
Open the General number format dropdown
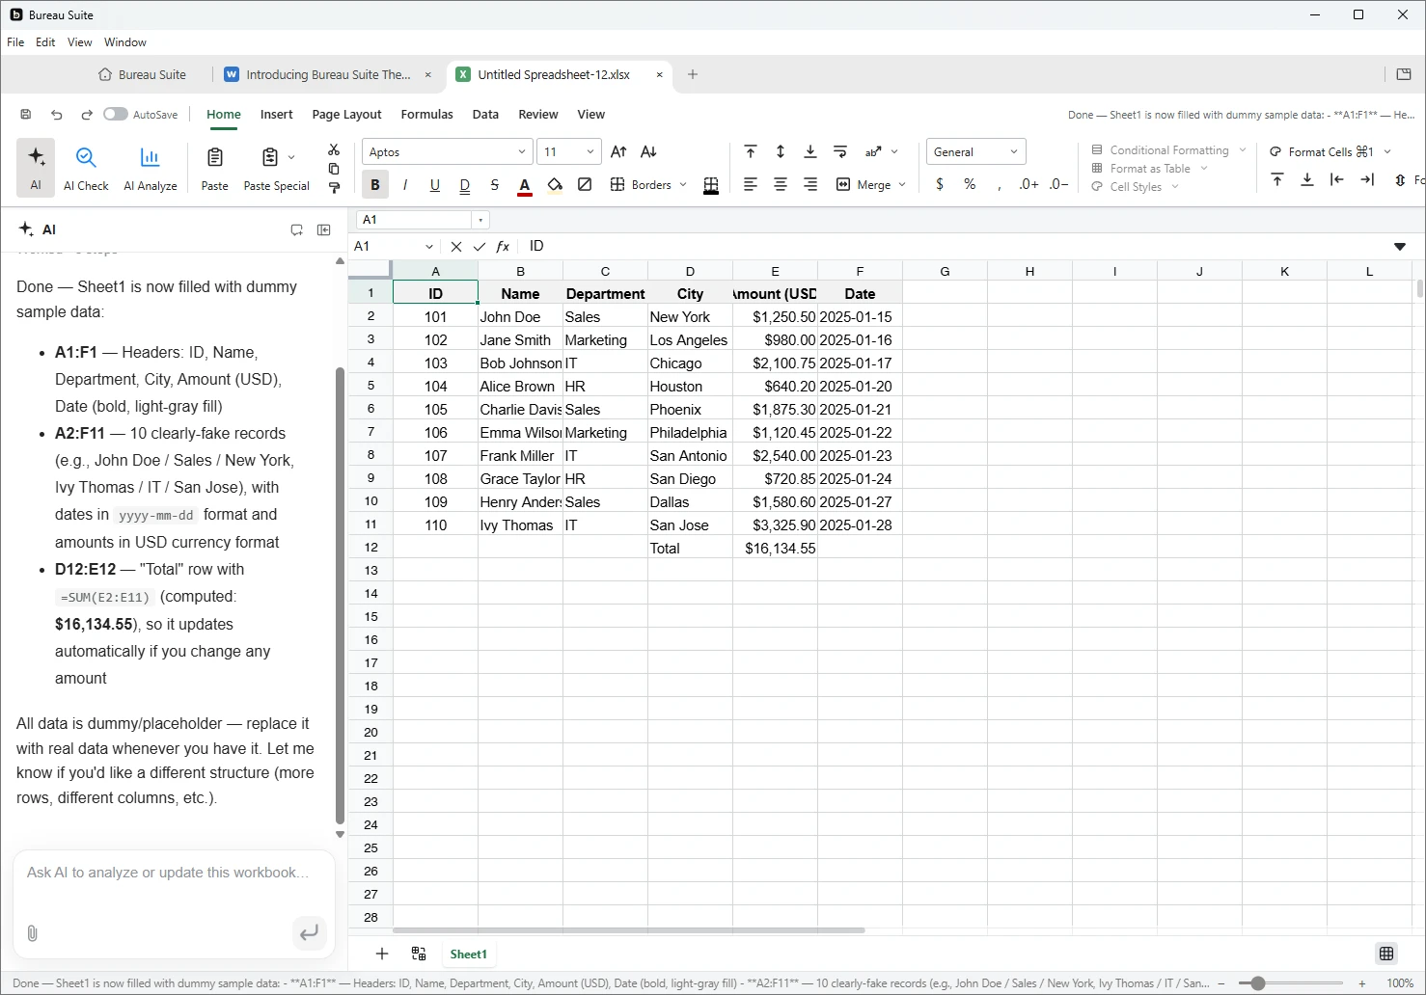tap(1014, 152)
